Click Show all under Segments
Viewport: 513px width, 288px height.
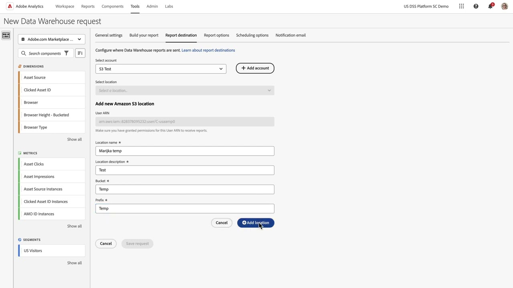click(x=75, y=263)
